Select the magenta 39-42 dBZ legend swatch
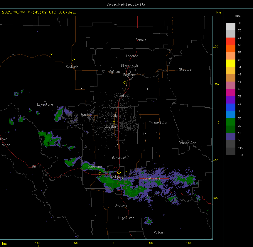Screen dimensions: 253x247 231,92
